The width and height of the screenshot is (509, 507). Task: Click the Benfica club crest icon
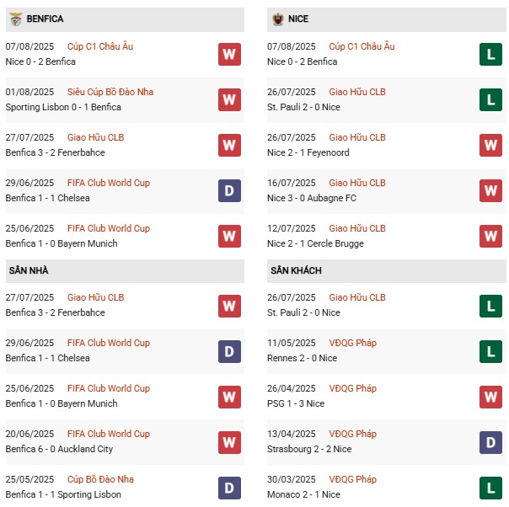(15, 19)
